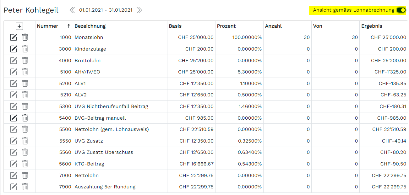Edit the Kinderzulage entry

[x=14, y=49]
